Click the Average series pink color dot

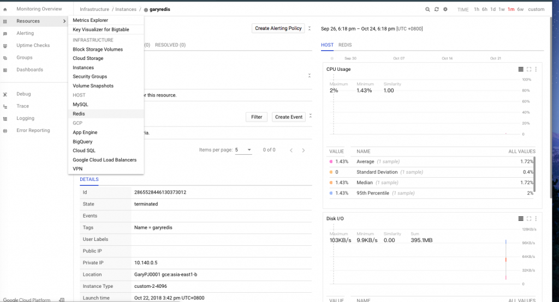[x=331, y=161]
